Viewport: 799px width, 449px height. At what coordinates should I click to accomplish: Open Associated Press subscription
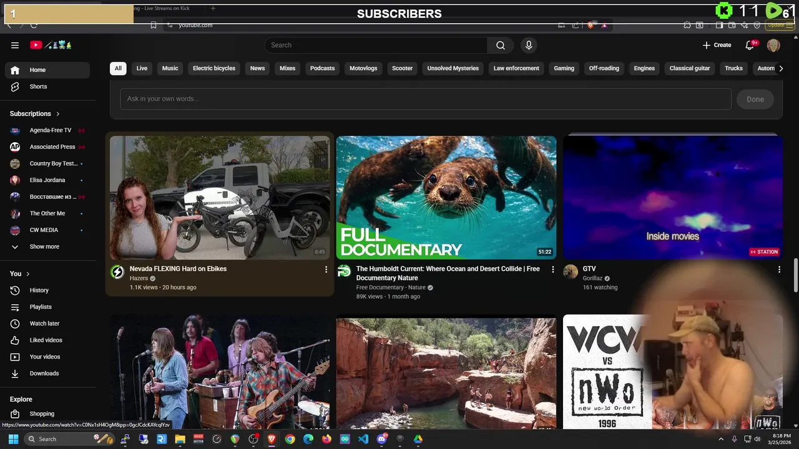pyautogui.click(x=47, y=147)
